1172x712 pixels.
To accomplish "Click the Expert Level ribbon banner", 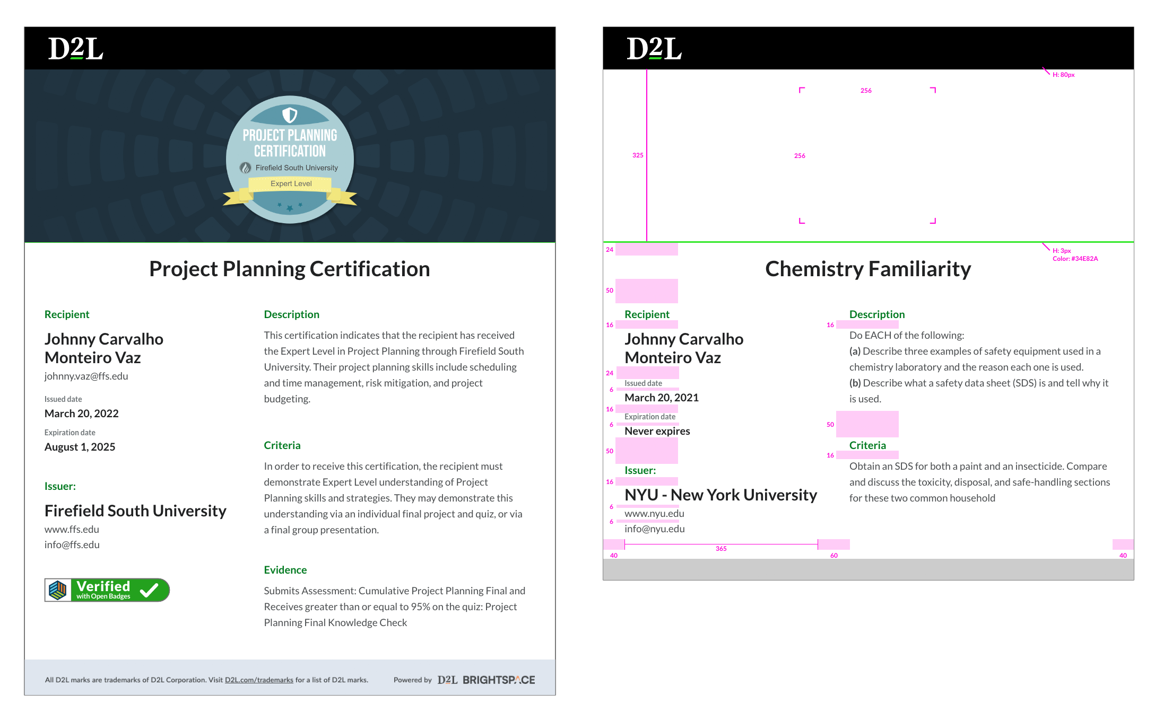I will [x=290, y=184].
